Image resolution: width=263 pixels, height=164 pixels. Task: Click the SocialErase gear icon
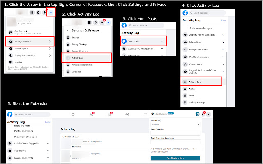[x=152, y=114]
